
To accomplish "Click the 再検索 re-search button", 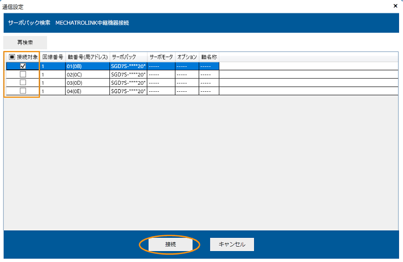I will [x=25, y=42].
